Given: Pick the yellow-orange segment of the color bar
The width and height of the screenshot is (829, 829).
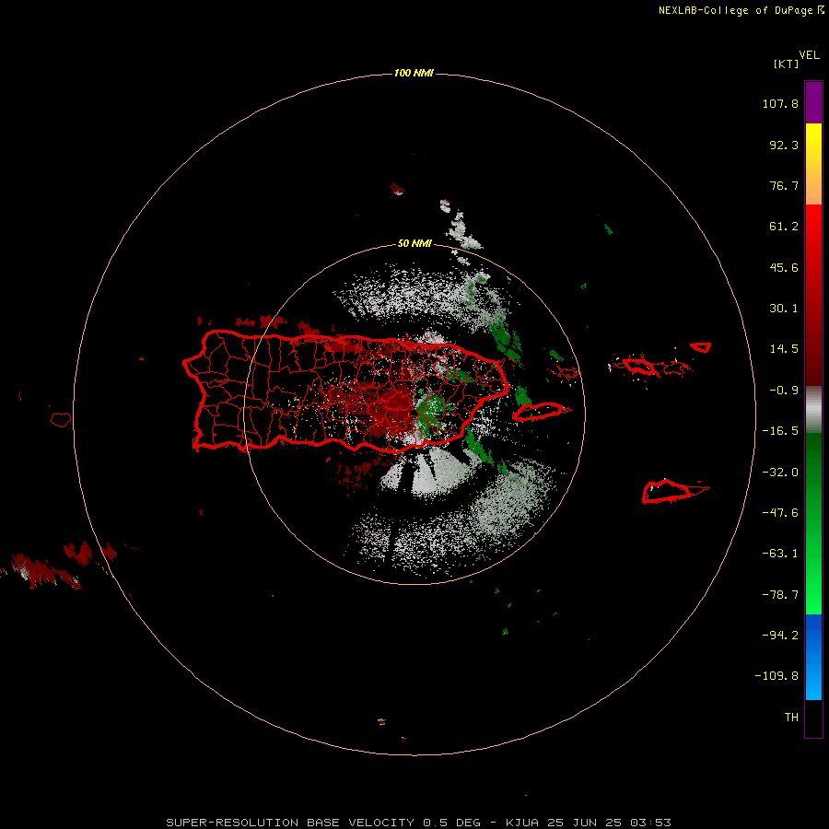Looking at the screenshot, I should click(813, 164).
